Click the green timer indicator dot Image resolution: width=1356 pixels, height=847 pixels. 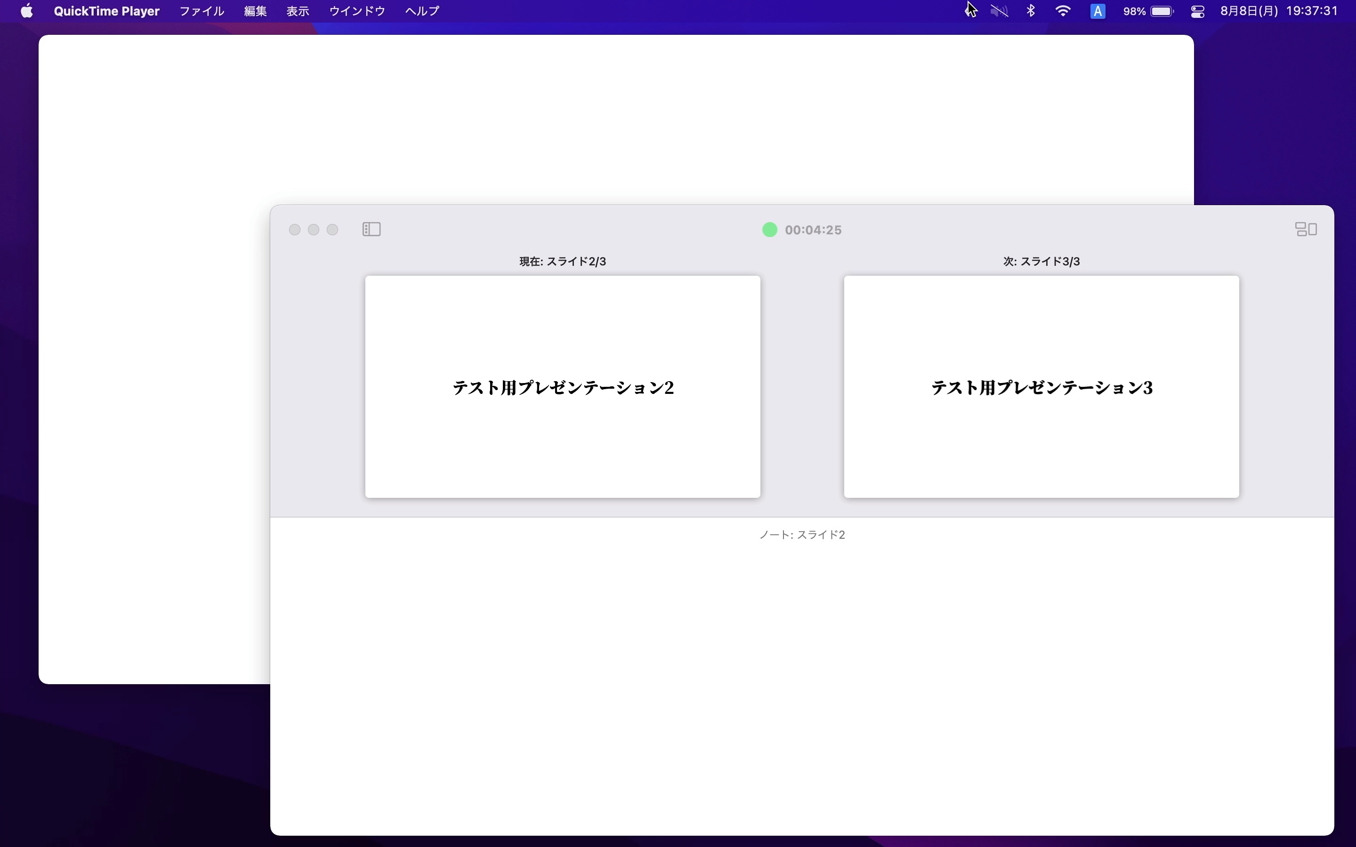tap(769, 230)
